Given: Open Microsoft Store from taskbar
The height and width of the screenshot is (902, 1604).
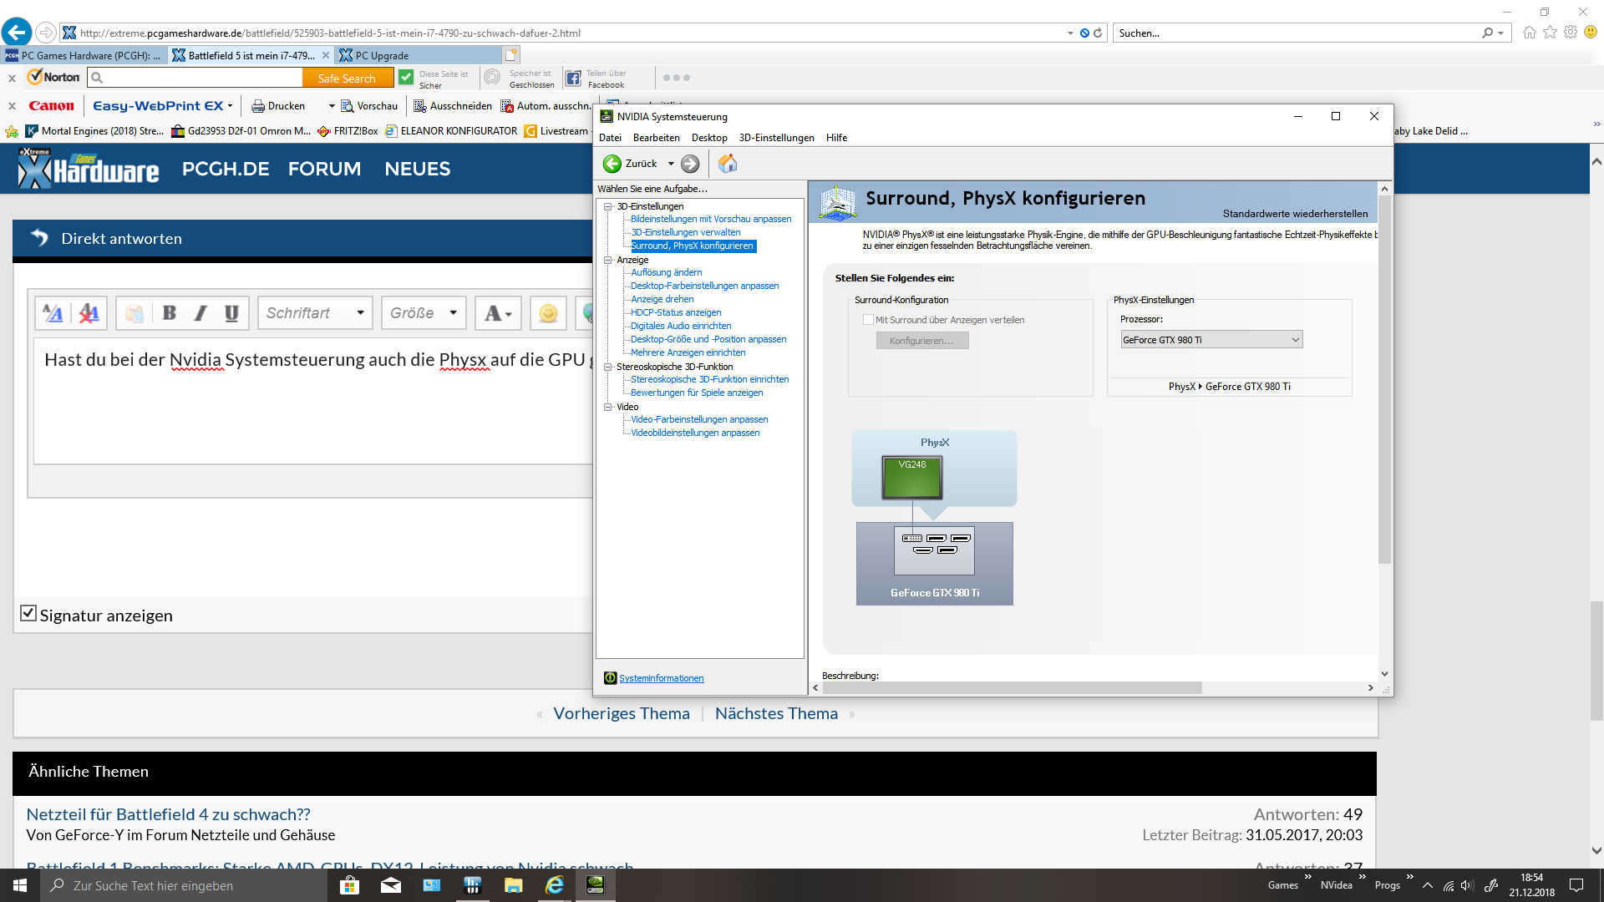Looking at the screenshot, I should (x=349, y=885).
